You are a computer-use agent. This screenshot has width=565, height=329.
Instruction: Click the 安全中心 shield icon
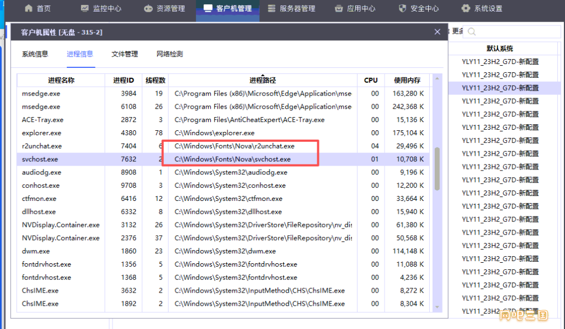[x=402, y=8]
